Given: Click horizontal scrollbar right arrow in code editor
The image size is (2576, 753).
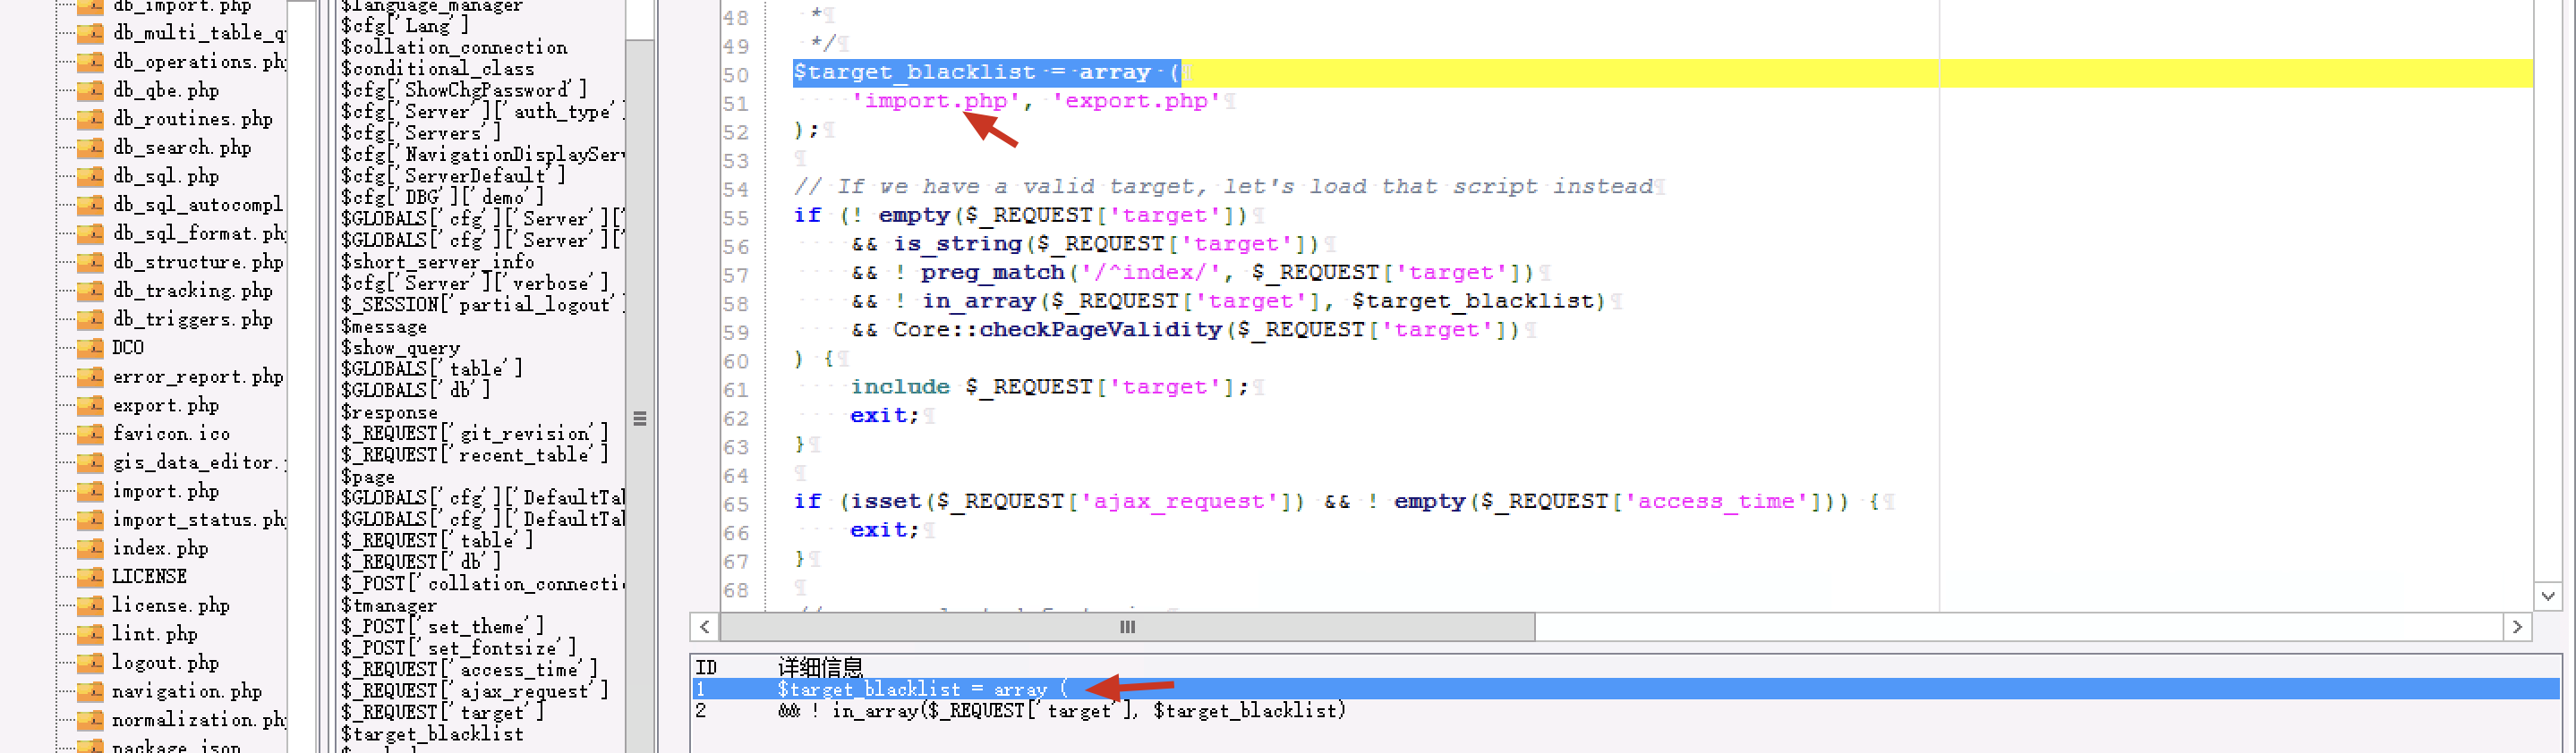Looking at the screenshot, I should (2516, 627).
